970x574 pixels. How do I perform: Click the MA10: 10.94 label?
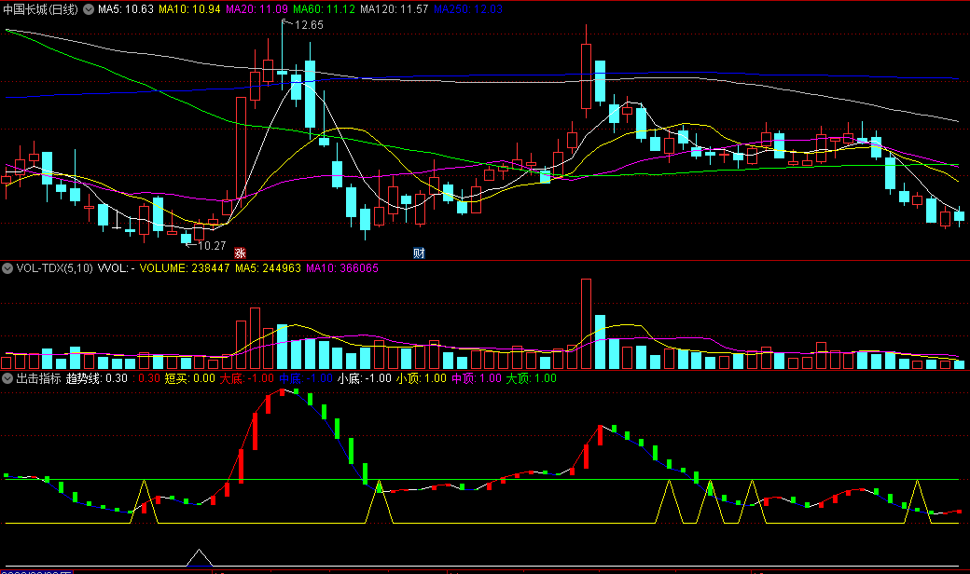pyautogui.click(x=189, y=9)
